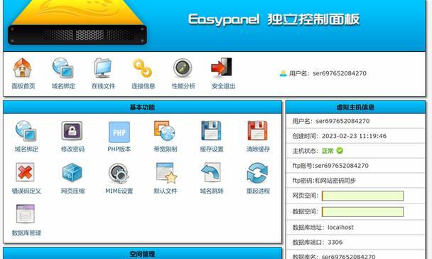This screenshot has height=259, width=432.
Task: Click the ftp账号:ser697652084270 row
Action: click(355, 166)
